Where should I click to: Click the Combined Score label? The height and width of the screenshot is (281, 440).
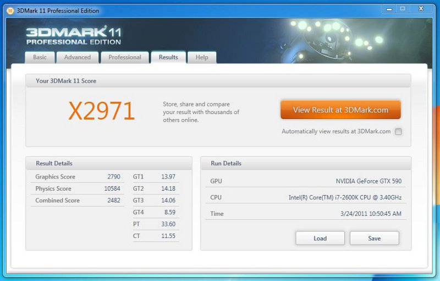[58, 201]
